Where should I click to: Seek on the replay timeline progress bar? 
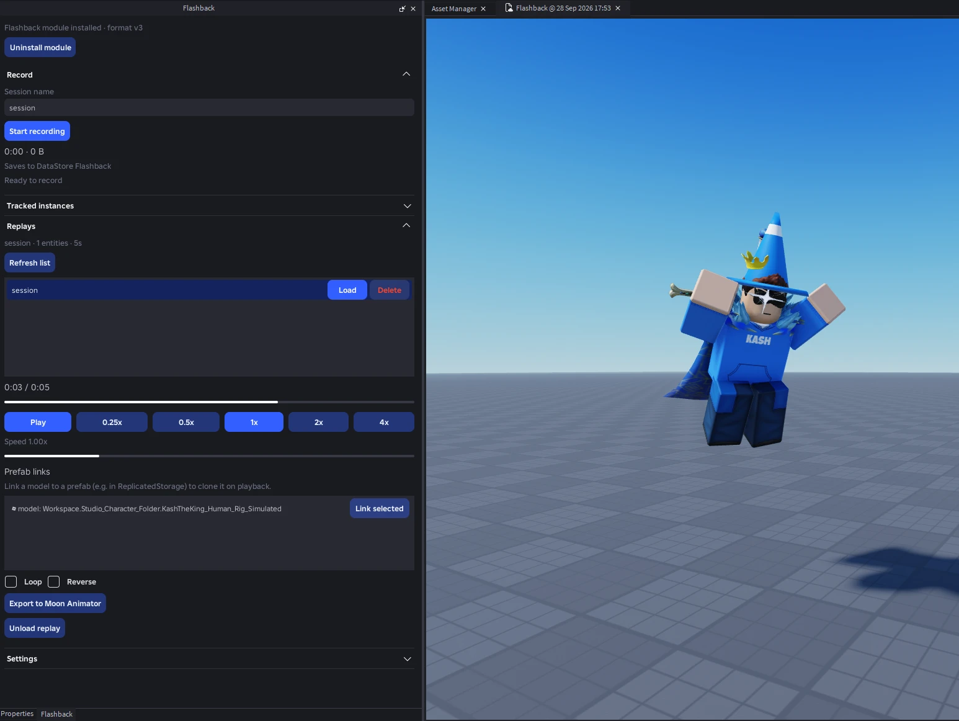coord(209,402)
